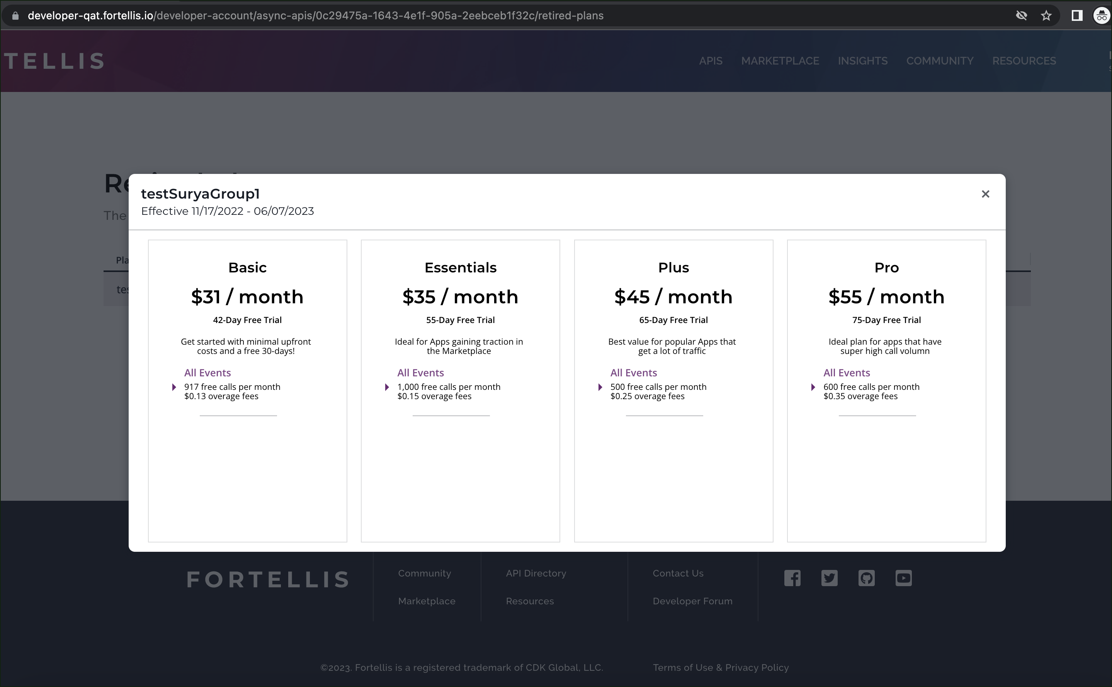Expand Pro plan All Events arrow
Viewport: 1112px width, 687px height.
813,387
